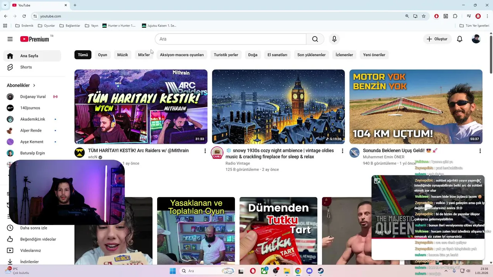
Task: Open the notifications bell
Action: click(x=459, y=39)
